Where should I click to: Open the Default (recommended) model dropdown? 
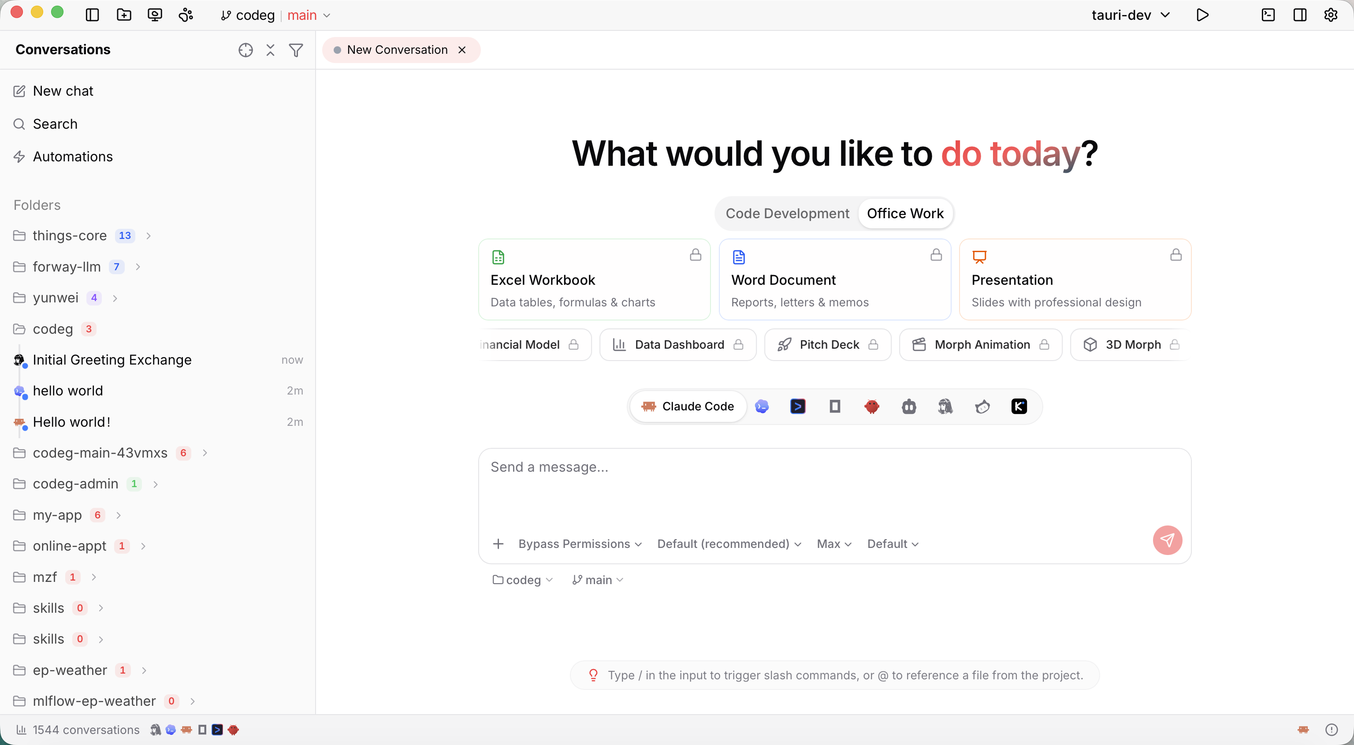point(729,544)
